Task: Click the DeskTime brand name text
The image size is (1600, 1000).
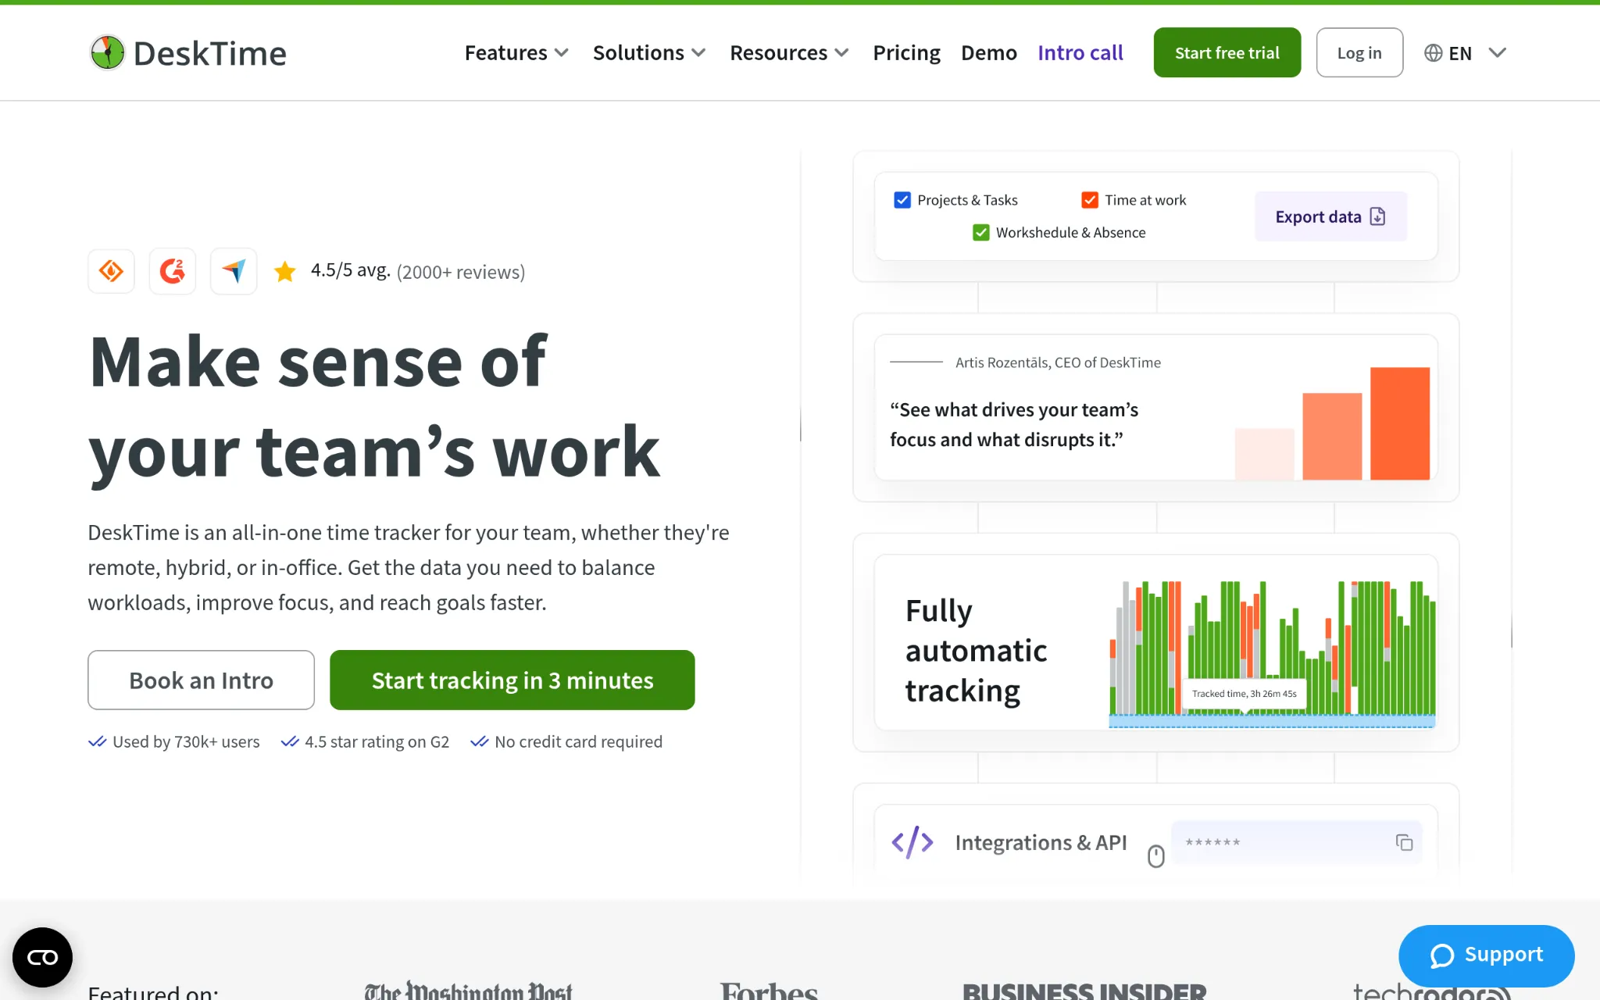Action: click(x=210, y=53)
